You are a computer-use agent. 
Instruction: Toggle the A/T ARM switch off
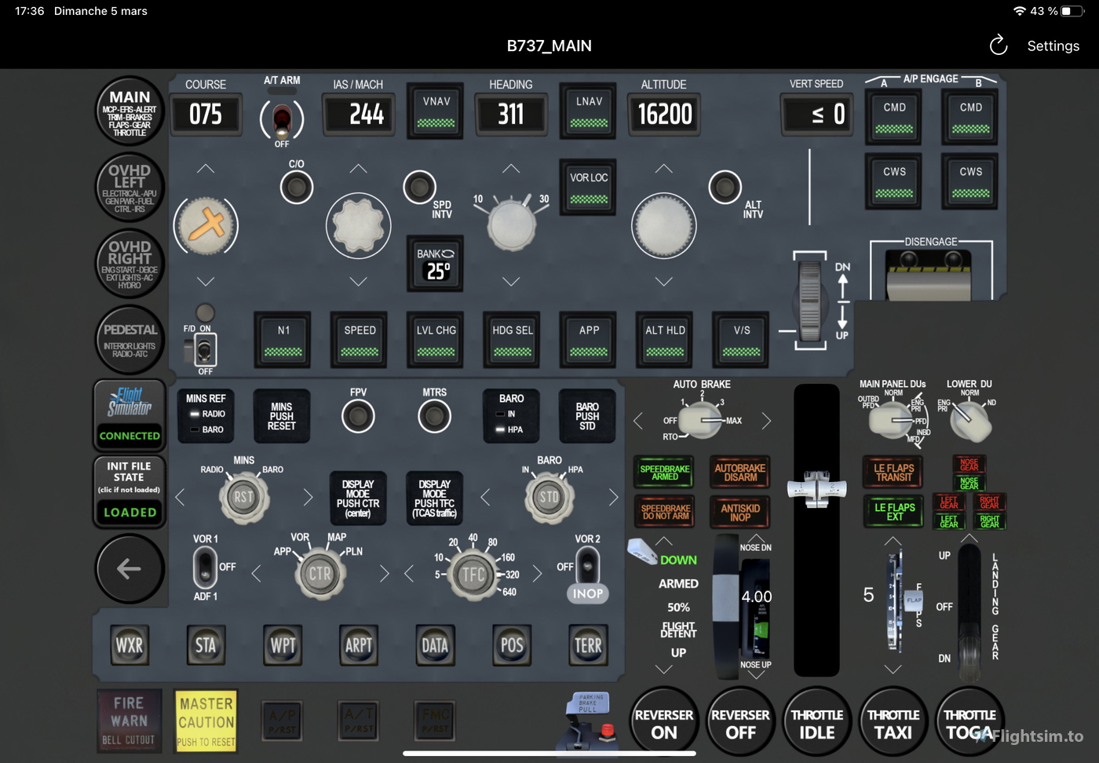(283, 119)
